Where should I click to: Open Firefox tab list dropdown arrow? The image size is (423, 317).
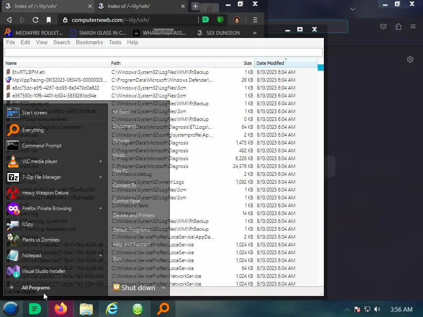click(353, 9)
